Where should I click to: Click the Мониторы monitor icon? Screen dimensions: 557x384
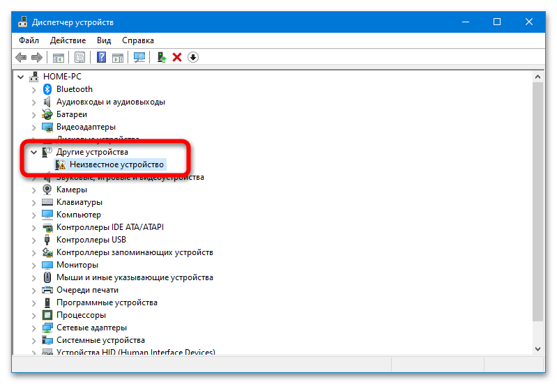[x=47, y=265]
